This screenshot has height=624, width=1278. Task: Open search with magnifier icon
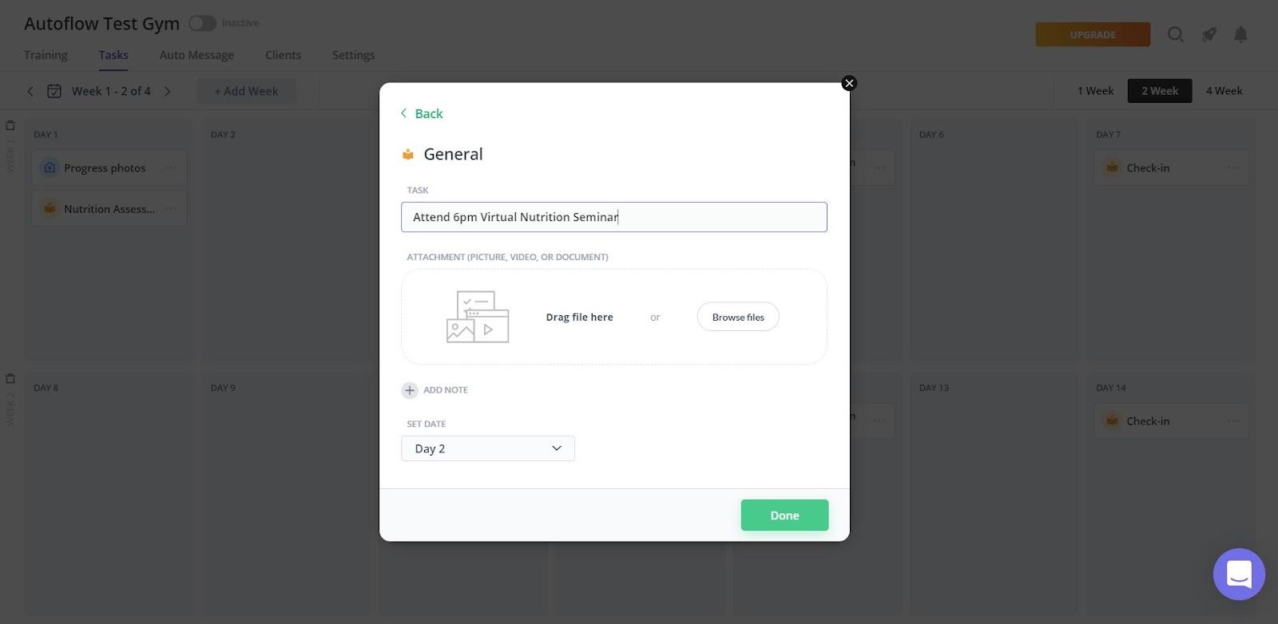(x=1176, y=34)
